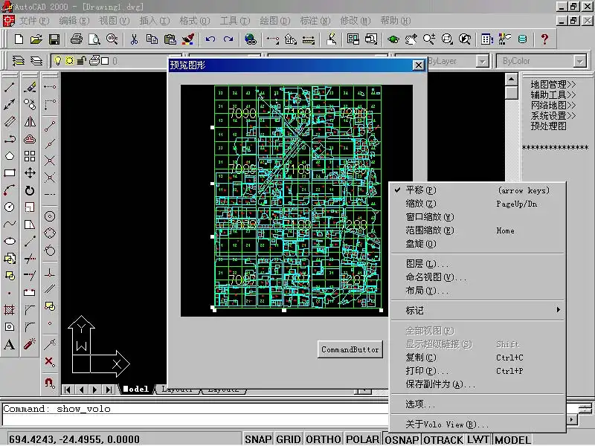The height and width of the screenshot is (446, 595).
Task: Click the Undo arrow icon
Action: coord(210,39)
